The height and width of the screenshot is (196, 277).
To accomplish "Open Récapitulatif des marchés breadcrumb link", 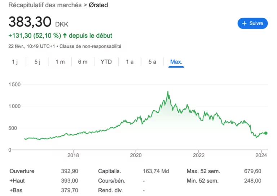I will (45, 5).
